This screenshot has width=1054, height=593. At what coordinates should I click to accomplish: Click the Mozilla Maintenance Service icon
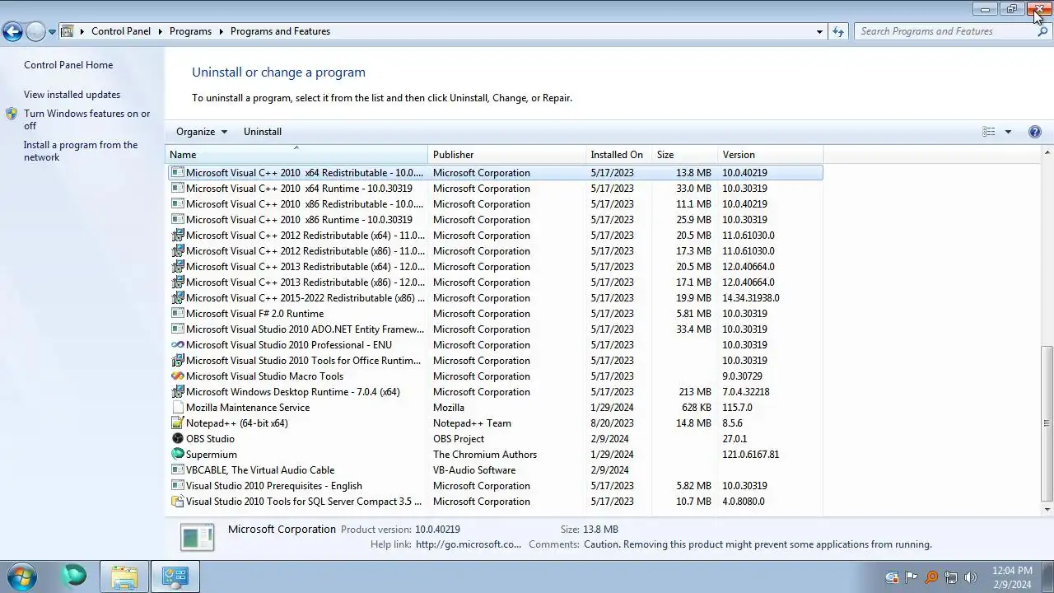pyautogui.click(x=177, y=408)
